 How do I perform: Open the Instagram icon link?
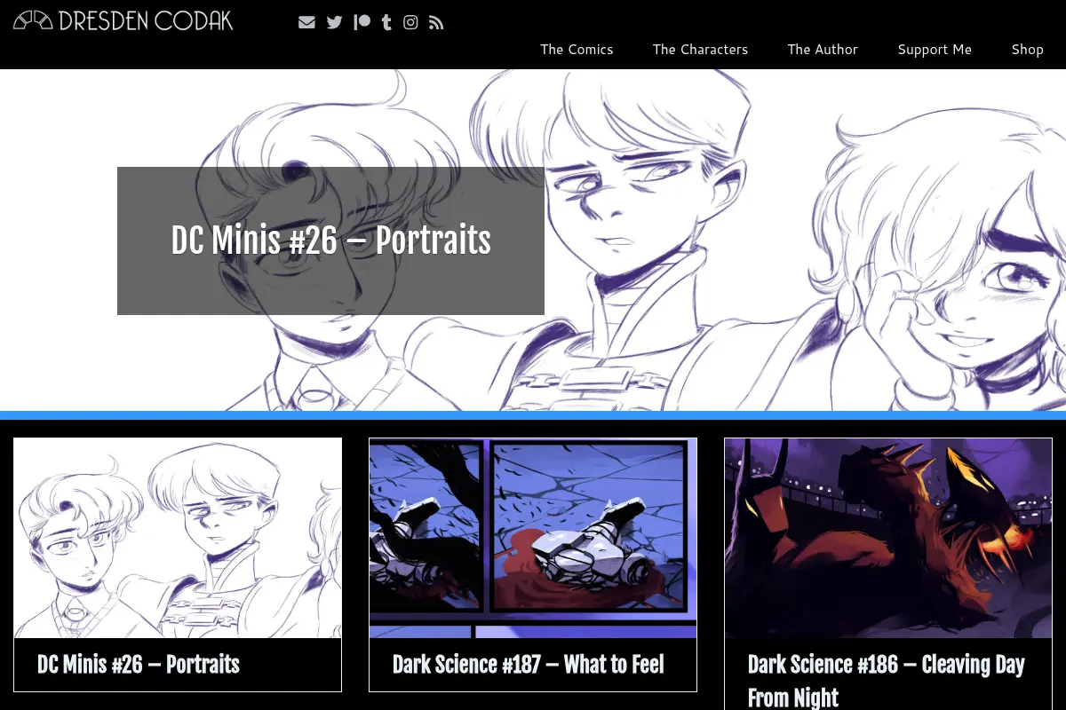tap(410, 22)
